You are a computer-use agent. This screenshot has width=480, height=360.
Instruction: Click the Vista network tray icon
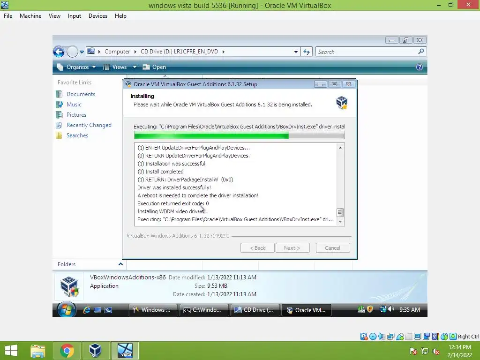[382, 309]
